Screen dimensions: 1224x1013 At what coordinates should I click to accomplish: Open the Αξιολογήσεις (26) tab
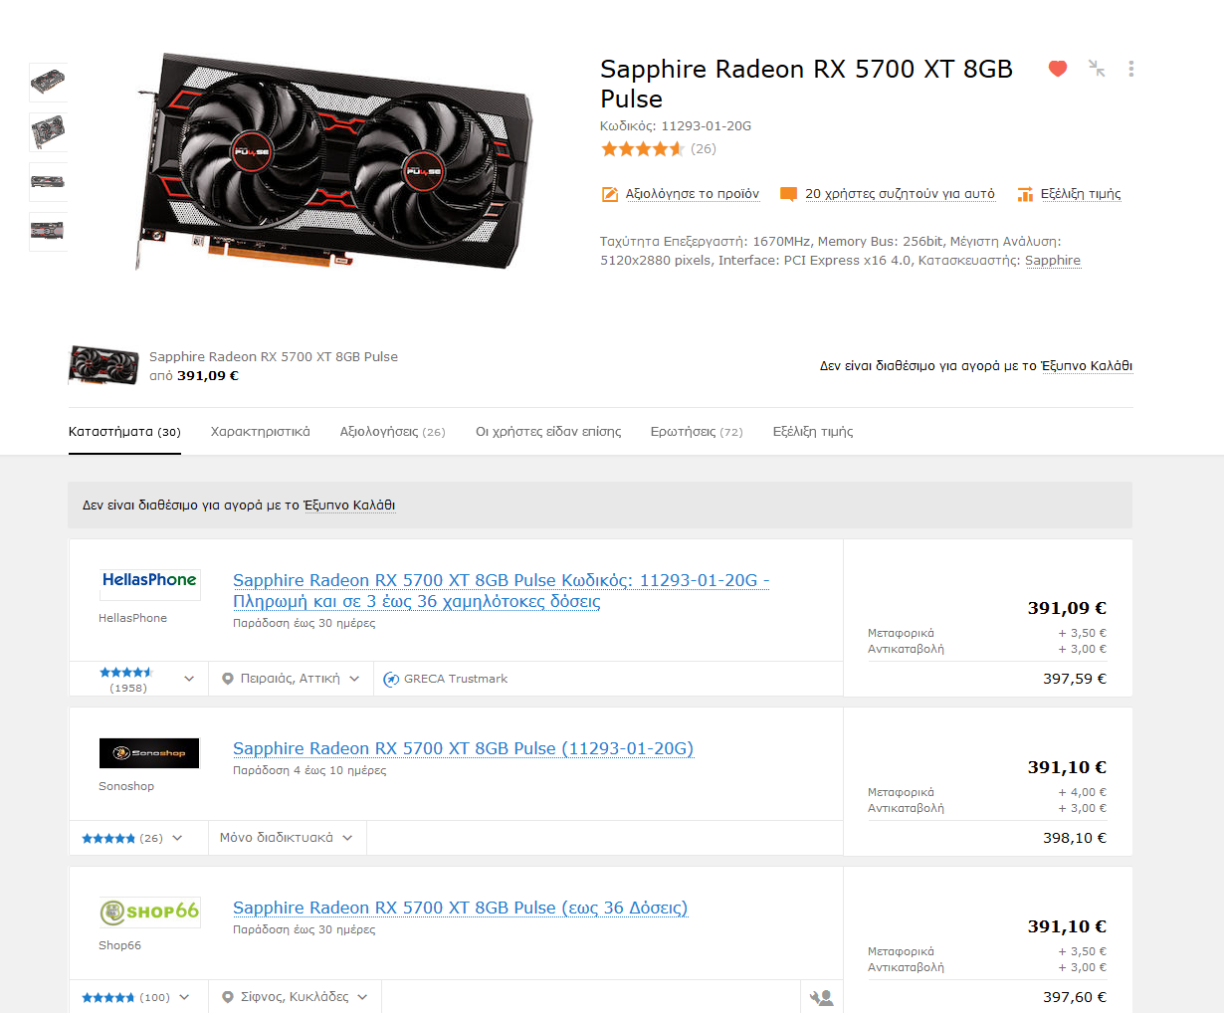pos(393,432)
